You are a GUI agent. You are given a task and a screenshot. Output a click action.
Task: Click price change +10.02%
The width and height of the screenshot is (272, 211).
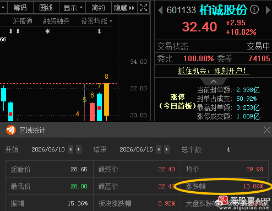click(241, 32)
